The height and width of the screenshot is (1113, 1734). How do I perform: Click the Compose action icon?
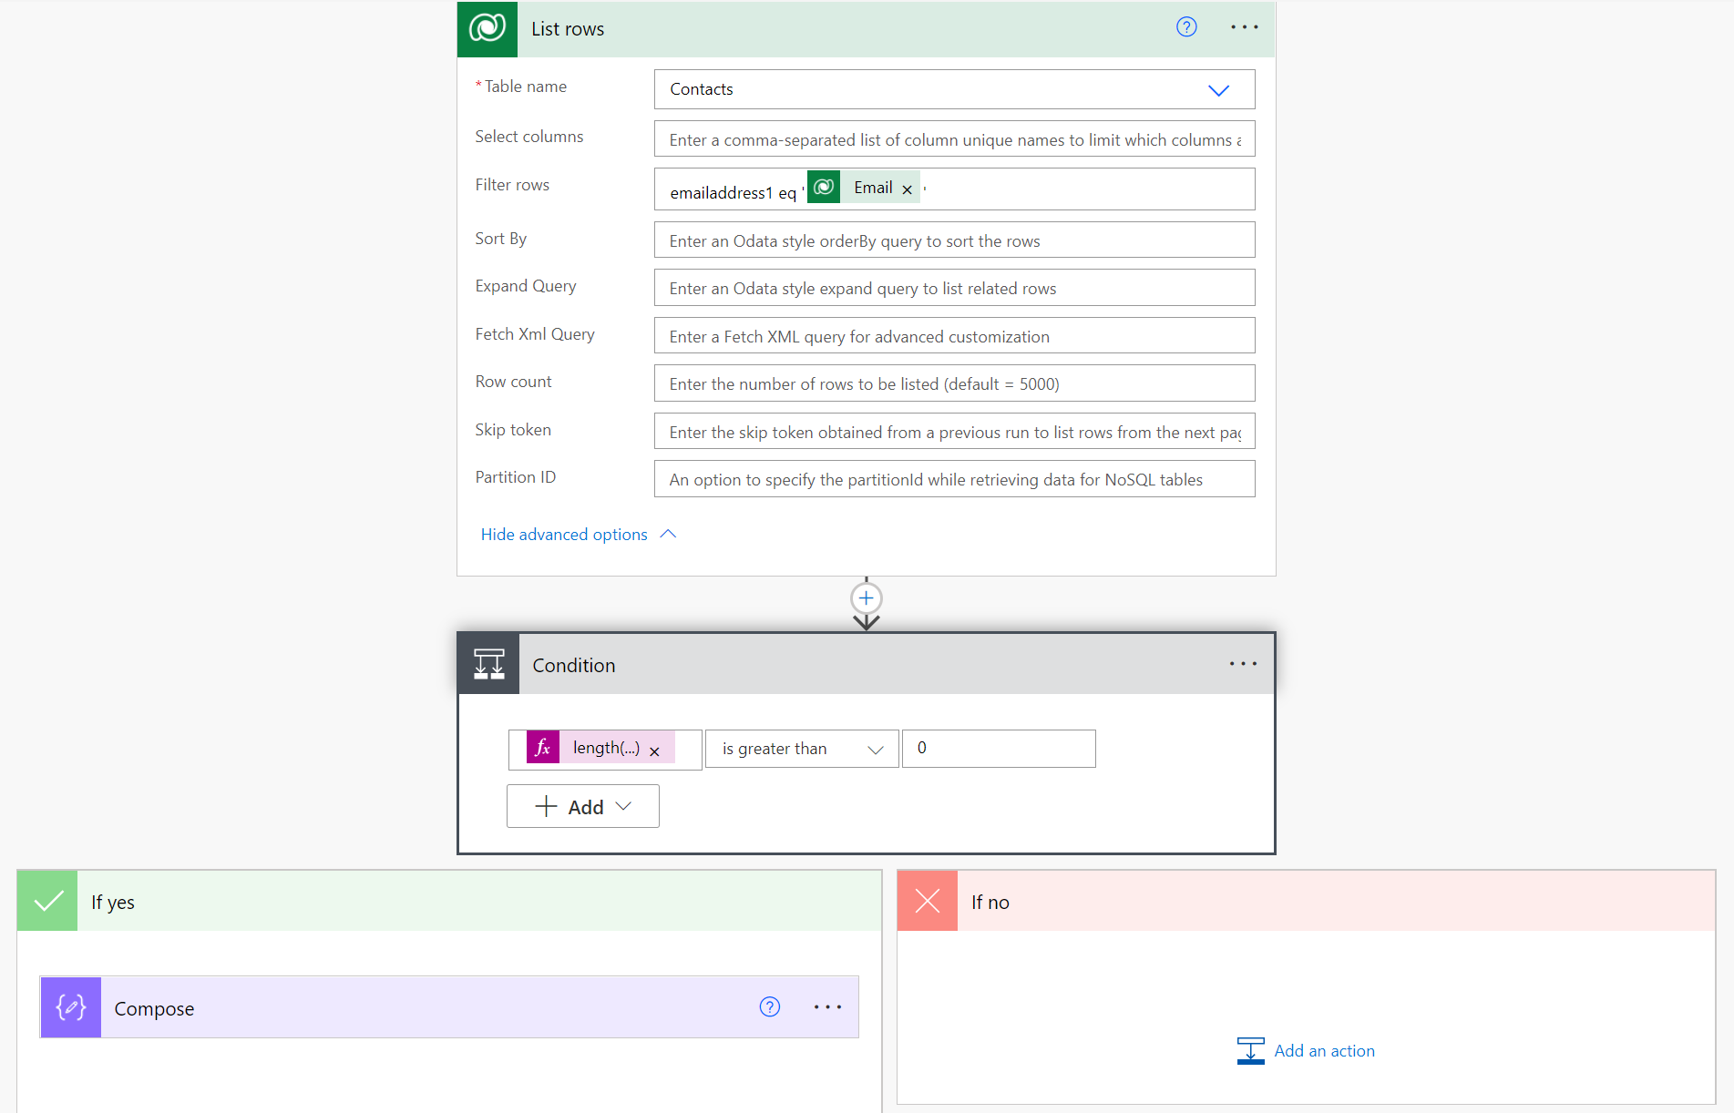click(71, 1007)
